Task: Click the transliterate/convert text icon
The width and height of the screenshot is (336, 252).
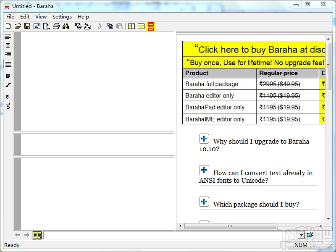Action: pos(78,26)
